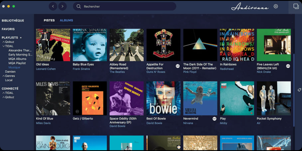Select MQA Playlist item
The width and height of the screenshot is (302, 151).
pos(17,63)
